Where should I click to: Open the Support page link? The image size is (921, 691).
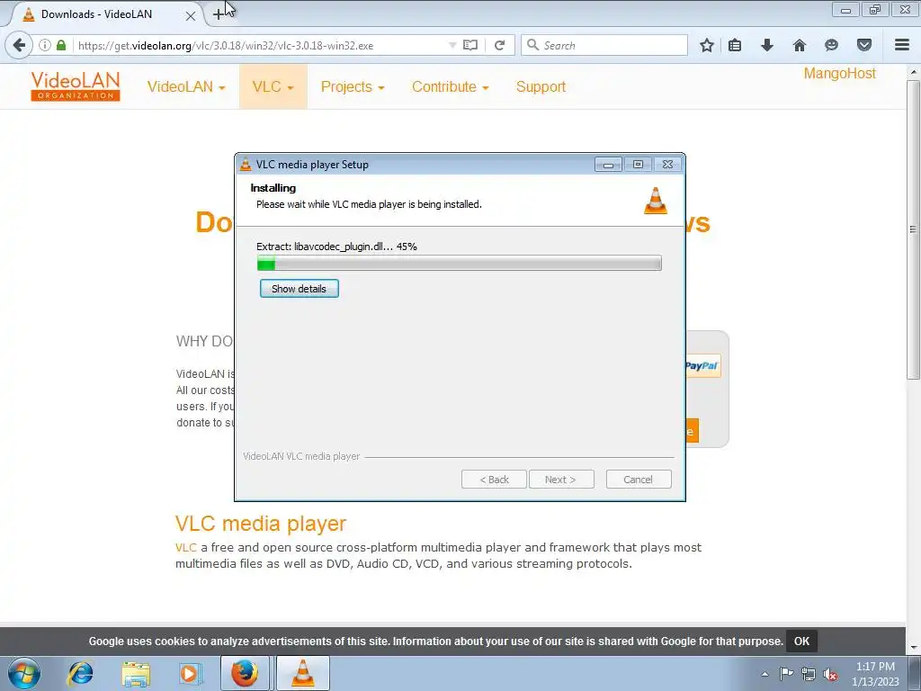click(x=541, y=87)
